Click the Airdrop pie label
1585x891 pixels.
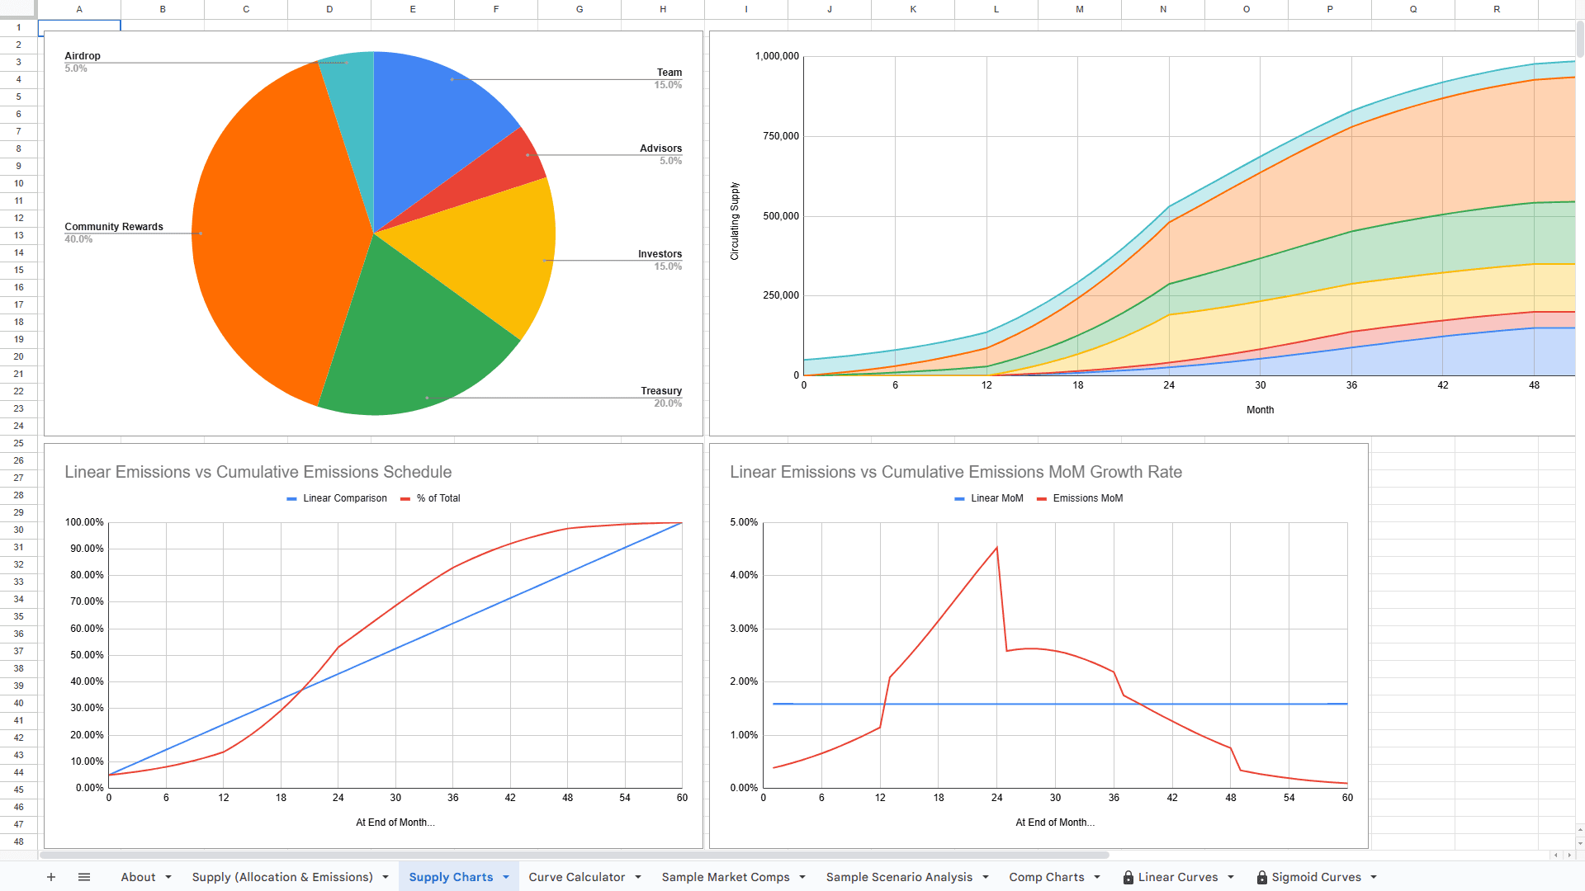click(83, 56)
